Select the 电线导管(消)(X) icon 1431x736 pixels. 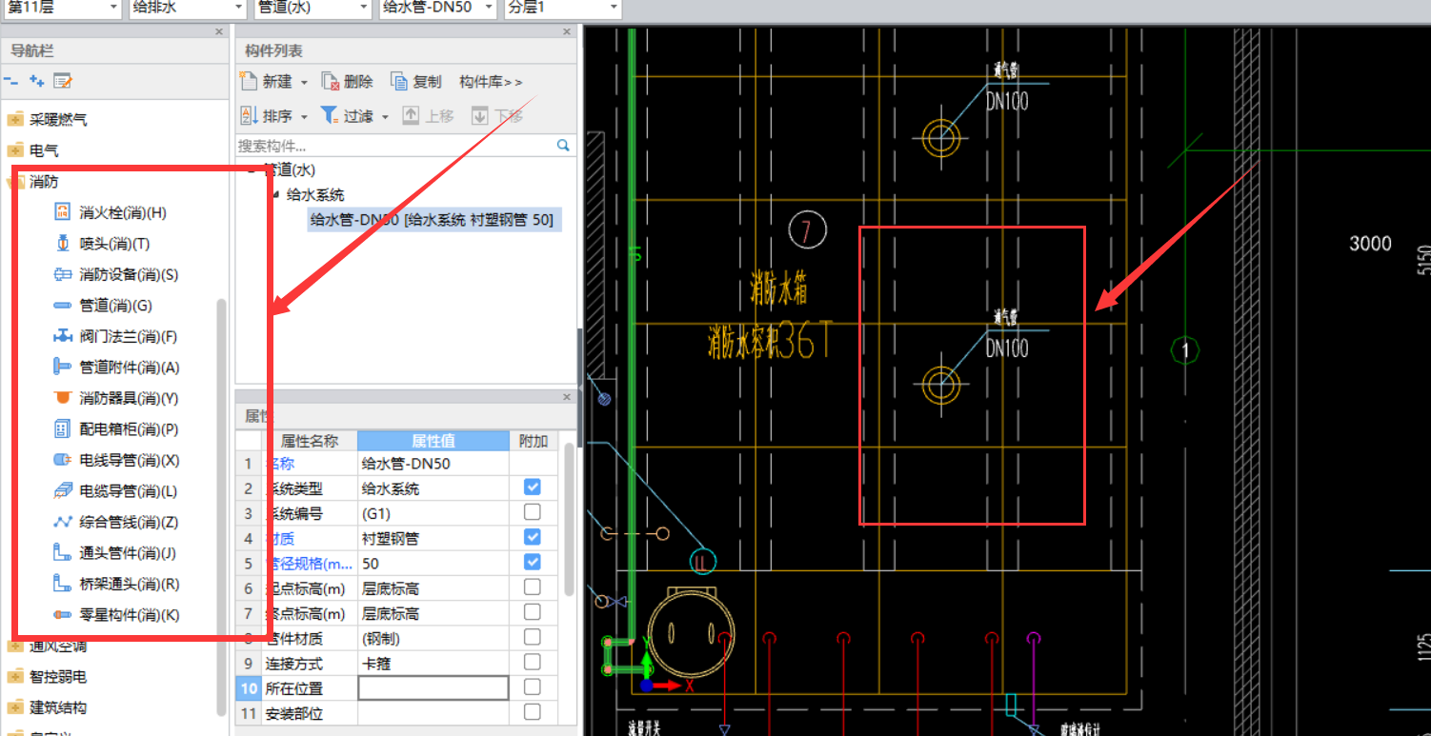[x=63, y=460]
